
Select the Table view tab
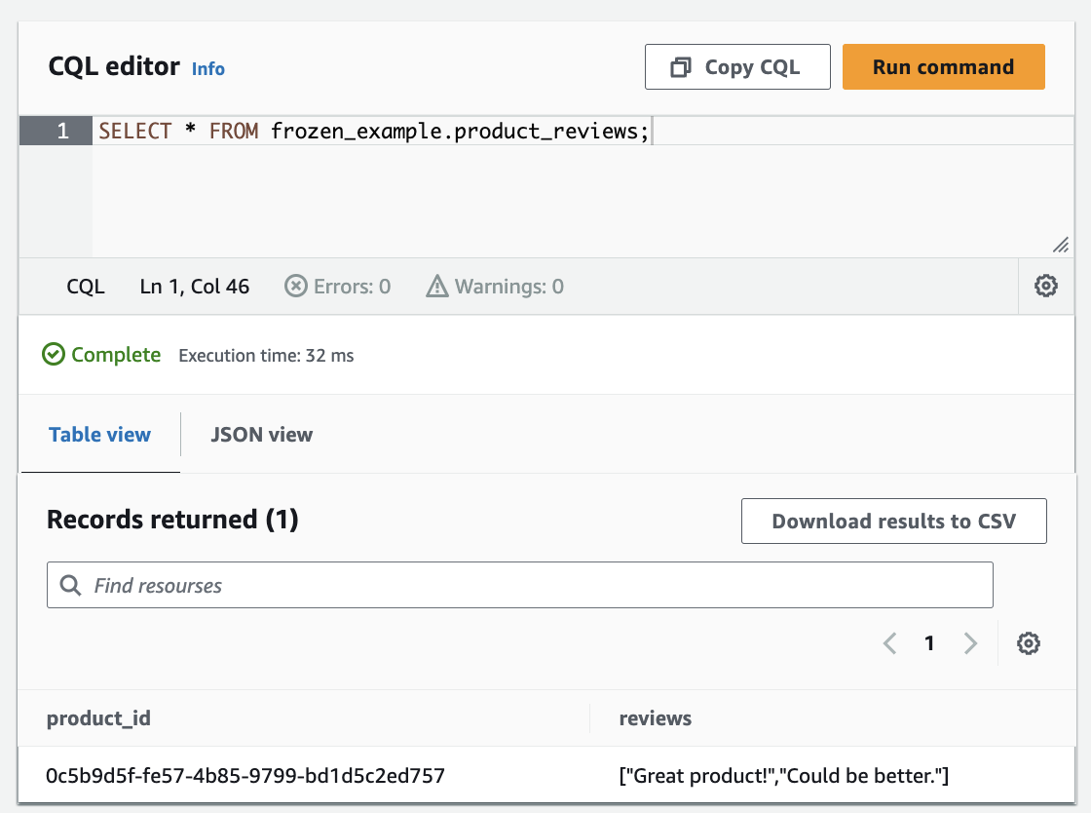click(99, 435)
